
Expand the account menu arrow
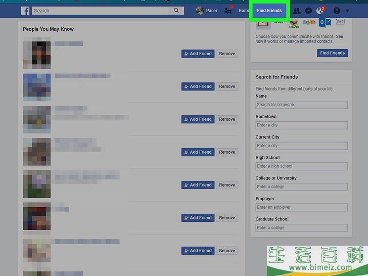pos(347,11)
